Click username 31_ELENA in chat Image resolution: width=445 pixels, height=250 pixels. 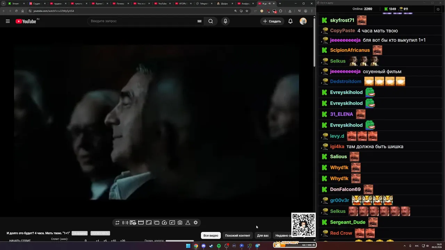[341, 114]
